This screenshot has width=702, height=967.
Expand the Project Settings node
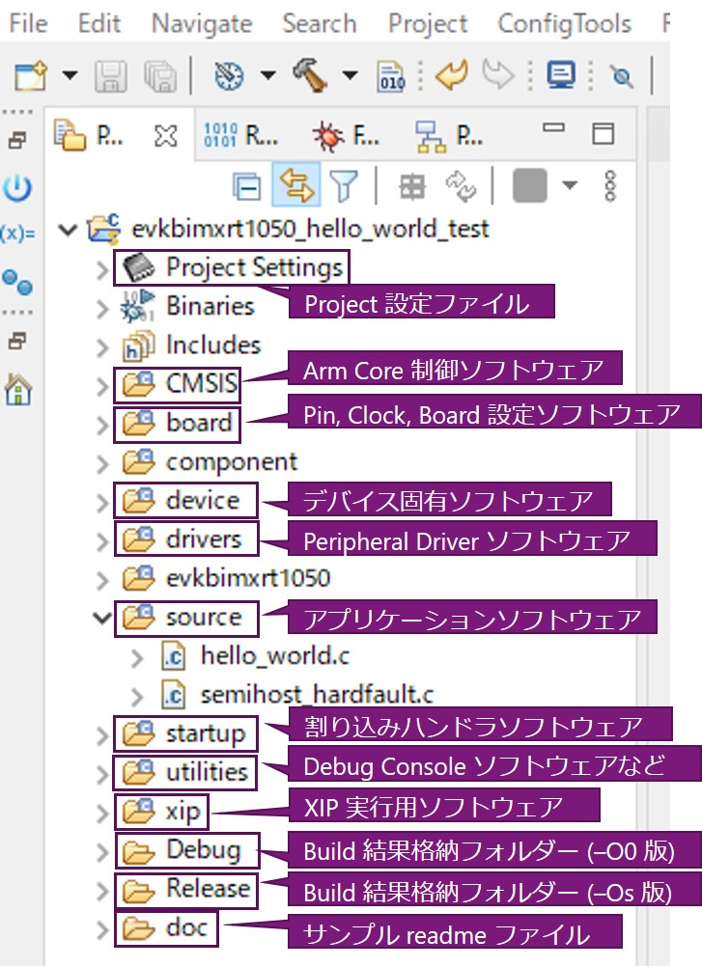(x=102, y=270)
